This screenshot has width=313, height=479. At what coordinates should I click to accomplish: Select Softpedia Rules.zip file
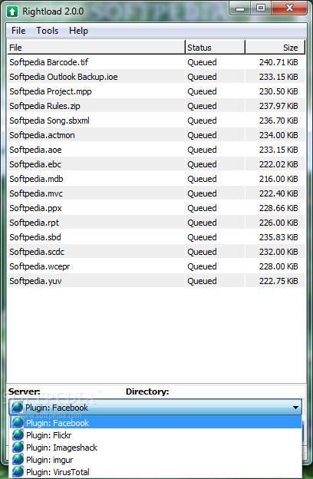pos(156,106)
